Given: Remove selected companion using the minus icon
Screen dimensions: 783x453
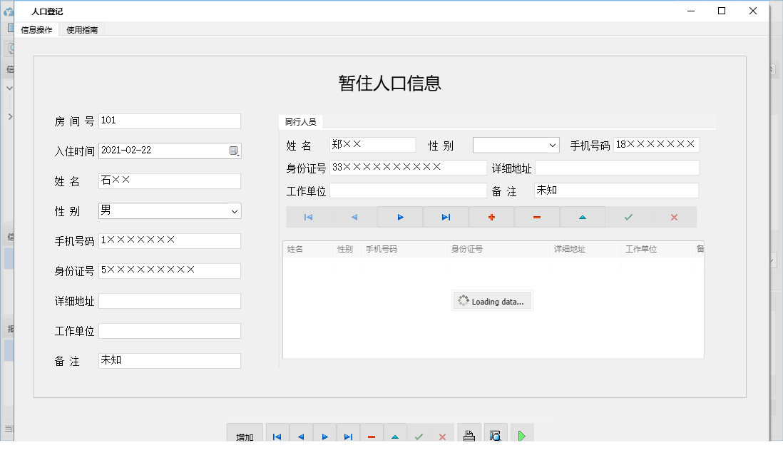Looking at the screenshot, I should pyautogui.click(x=537, y=217).
